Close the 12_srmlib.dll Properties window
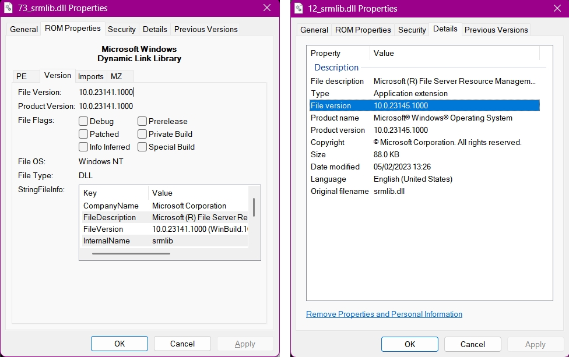 (557, 8)
